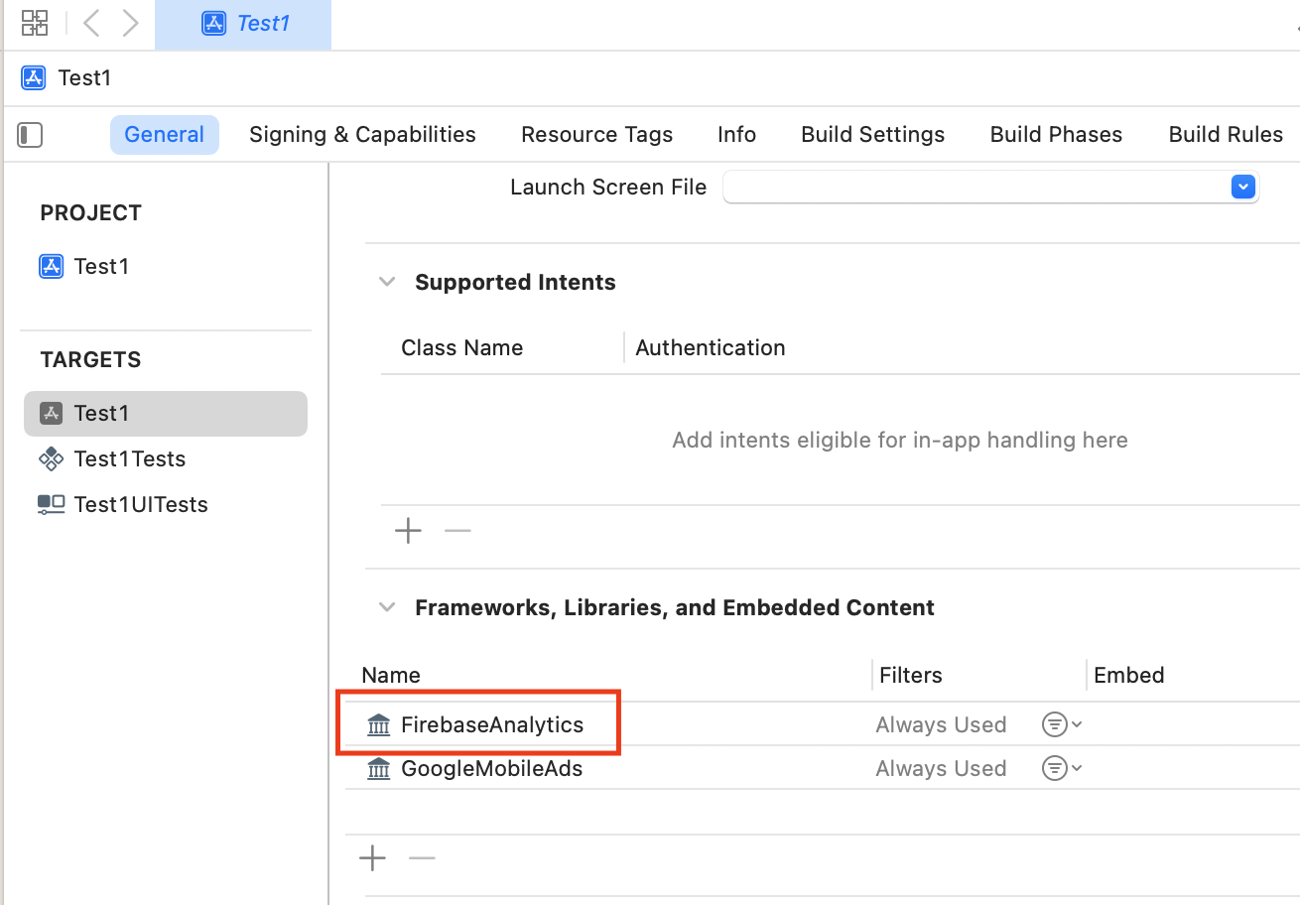Image resolution: width=1300 pixels, height=905 pixels.
Task: Click Test1 project icon in the breadcrumb
Action: click(33, 77)
